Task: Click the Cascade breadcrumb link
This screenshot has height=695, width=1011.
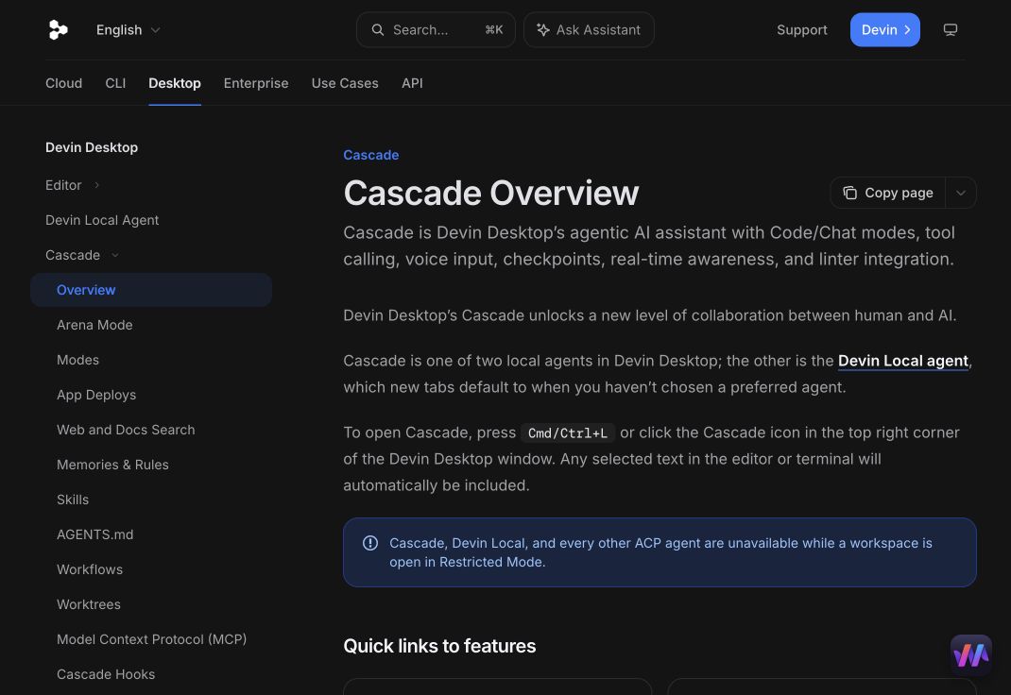Action: (x=370, y=155)
